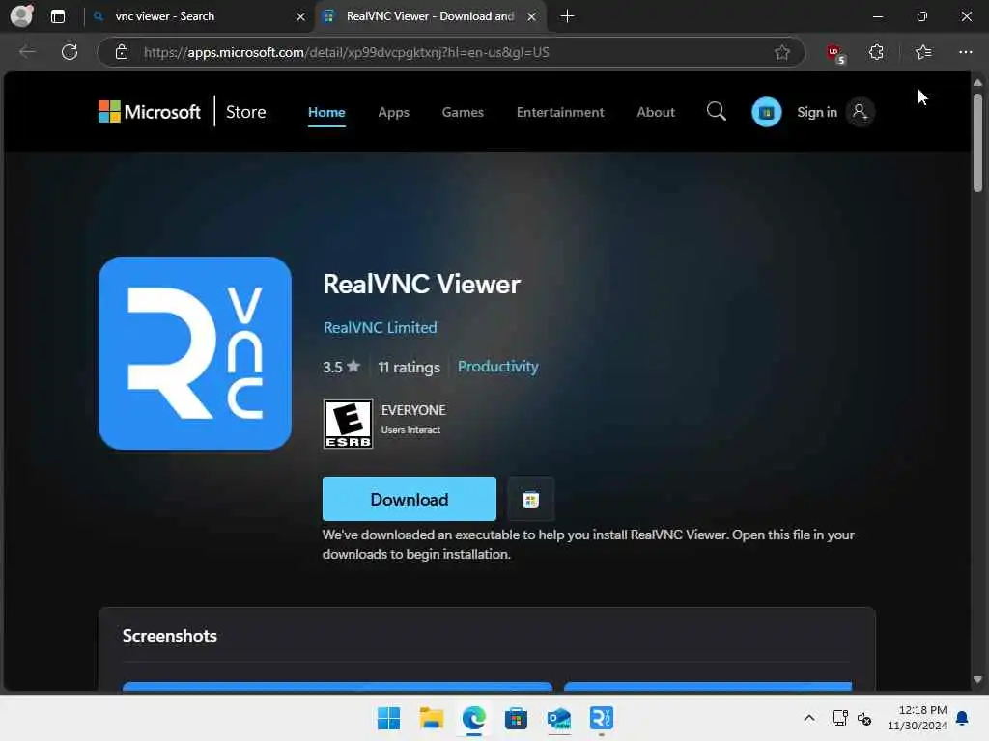
Task: Open the Games menu item
Action: pos(463,112)
